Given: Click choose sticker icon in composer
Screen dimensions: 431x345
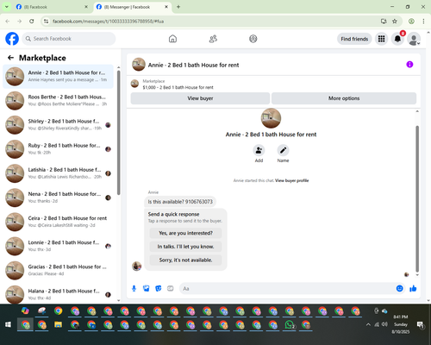Looking at the screenshot, I should coord(159,288).
